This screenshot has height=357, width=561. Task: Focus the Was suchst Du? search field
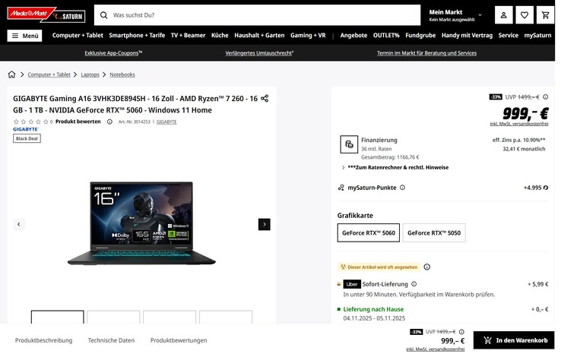tap(257, 15)
